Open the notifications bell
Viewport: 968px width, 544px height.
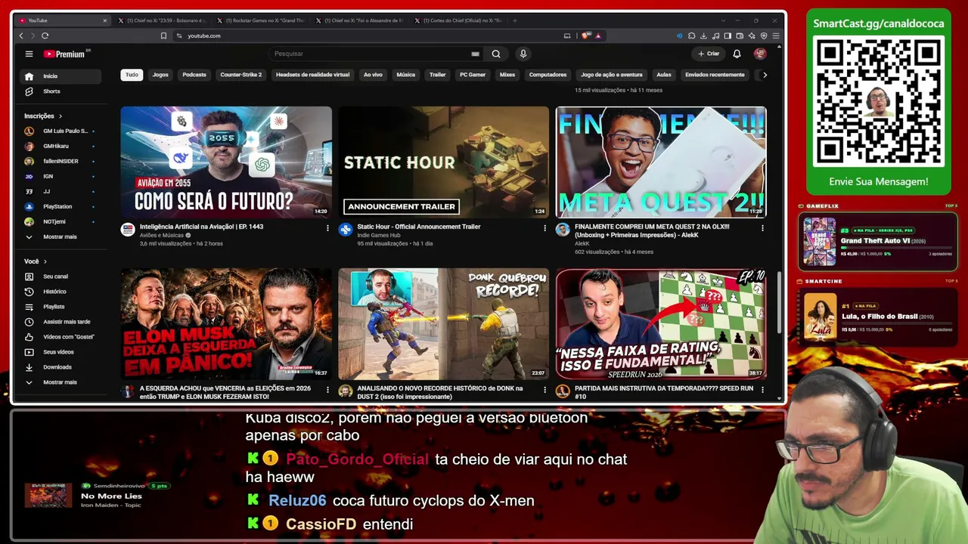[x=737, y=54]
